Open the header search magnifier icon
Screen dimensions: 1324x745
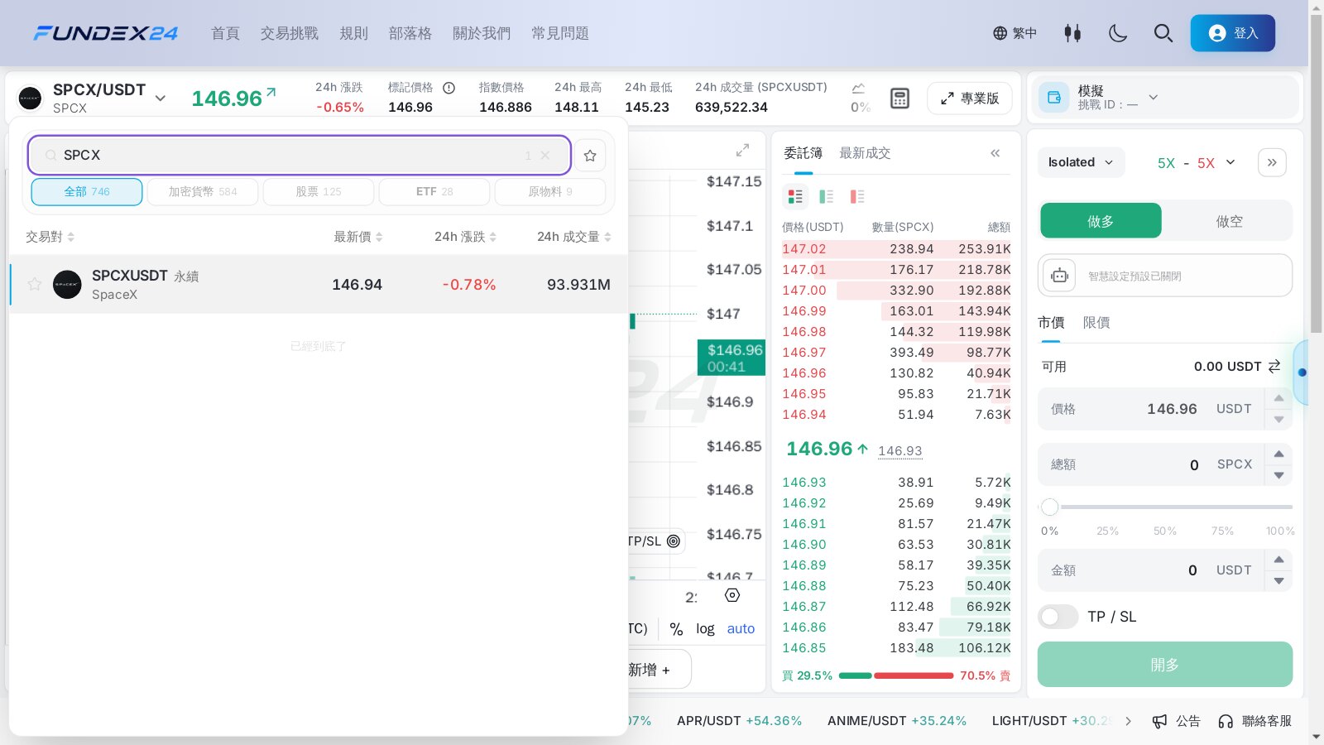1163,33
